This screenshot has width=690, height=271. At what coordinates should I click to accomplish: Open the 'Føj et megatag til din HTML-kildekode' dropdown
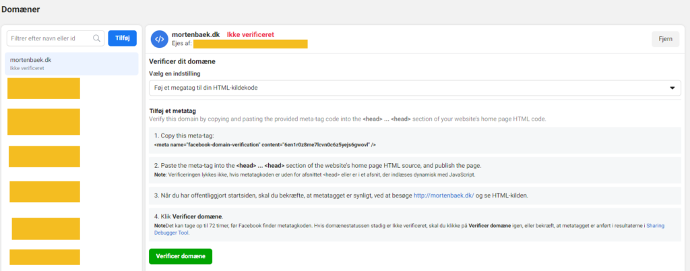click(415, 88)
